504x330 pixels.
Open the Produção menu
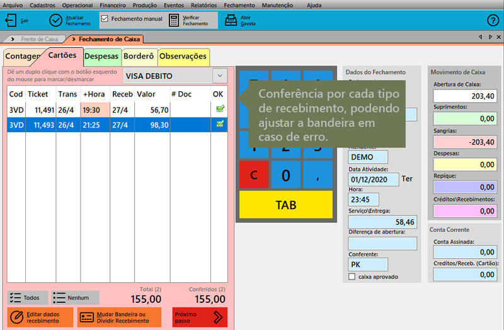tap(145, 5)
